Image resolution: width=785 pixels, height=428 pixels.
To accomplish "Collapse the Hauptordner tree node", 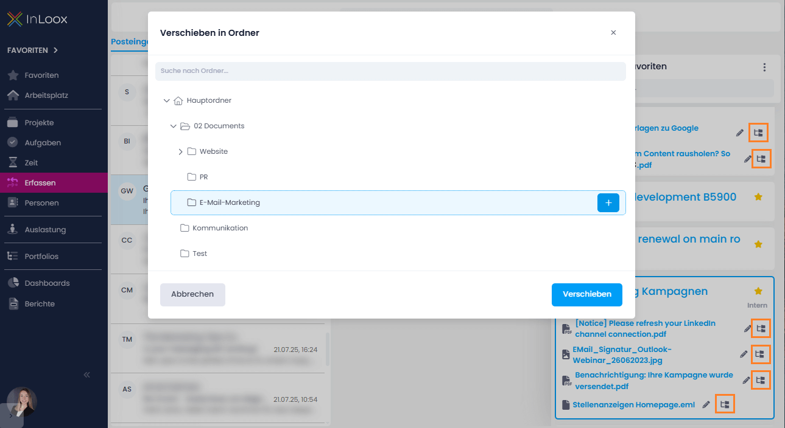I will [x=166, y=100].
